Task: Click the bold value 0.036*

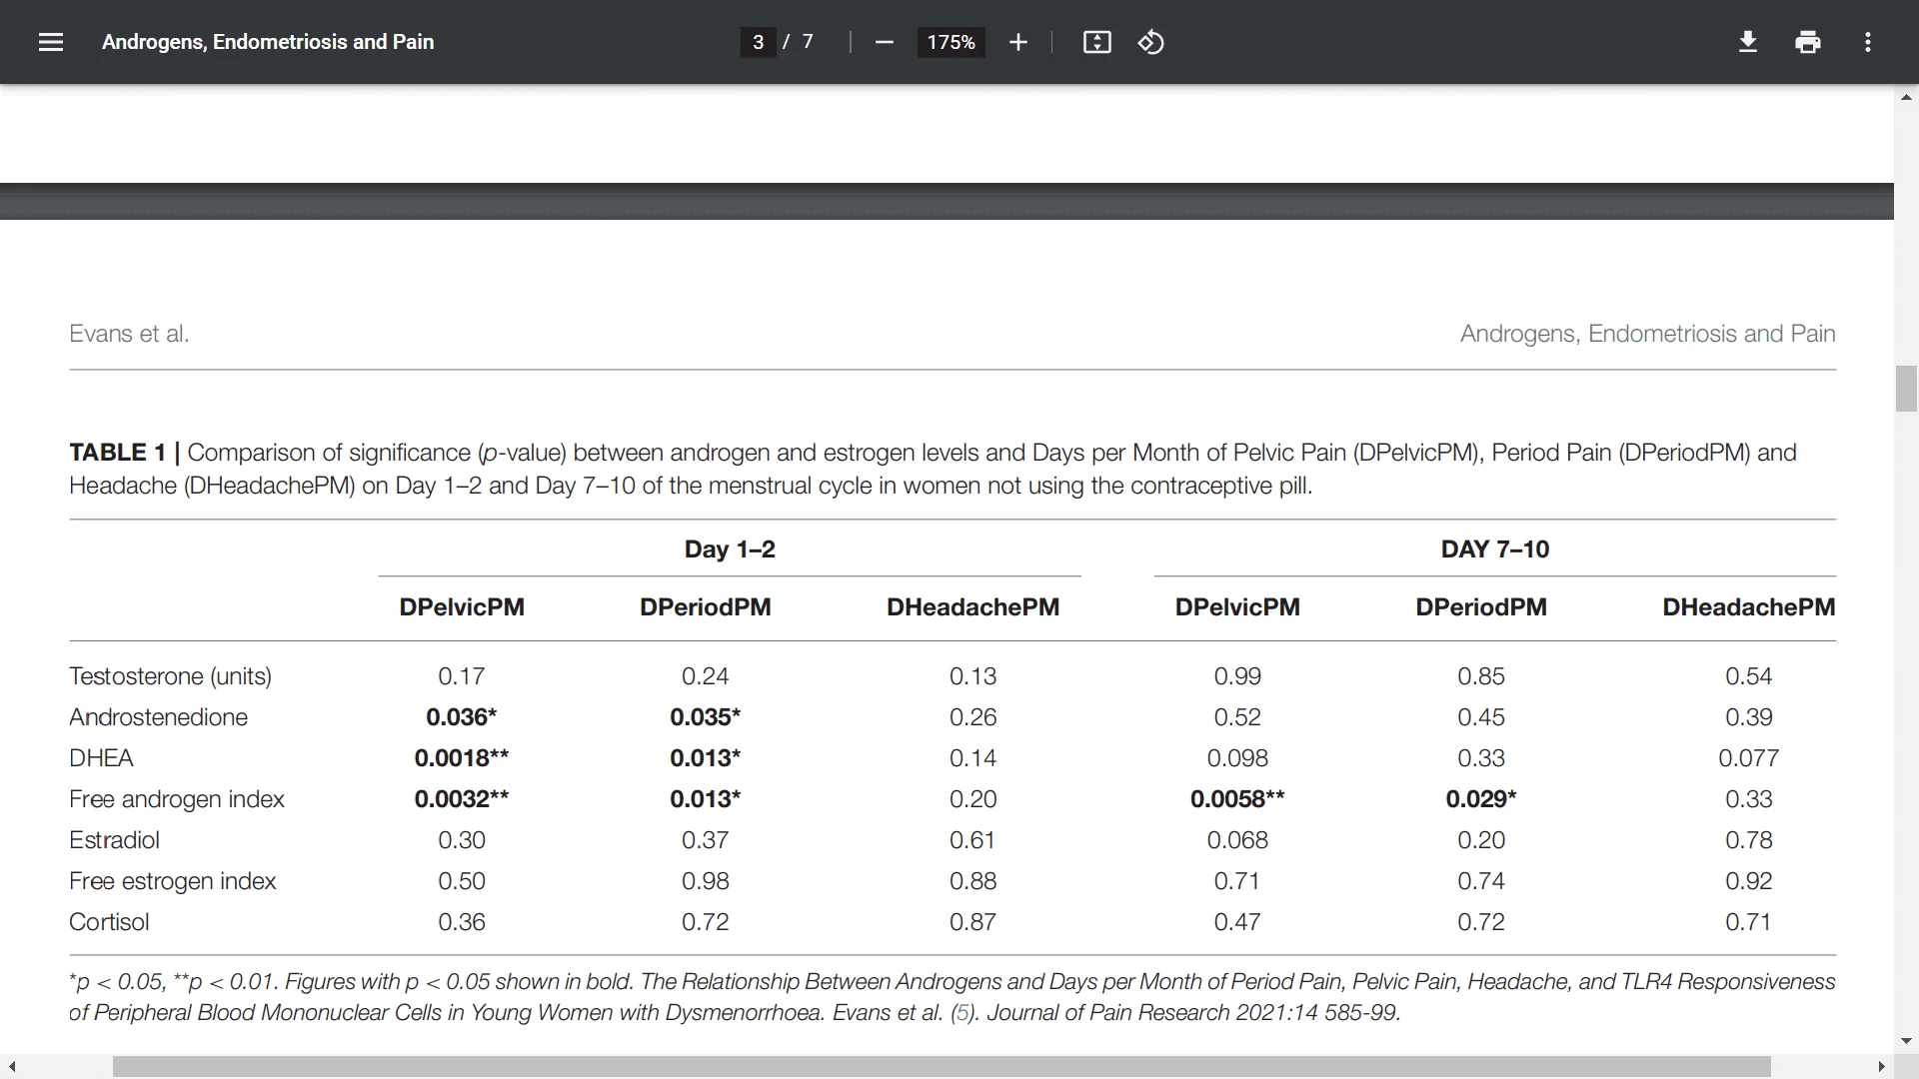Action: click(x=462, y=717)
